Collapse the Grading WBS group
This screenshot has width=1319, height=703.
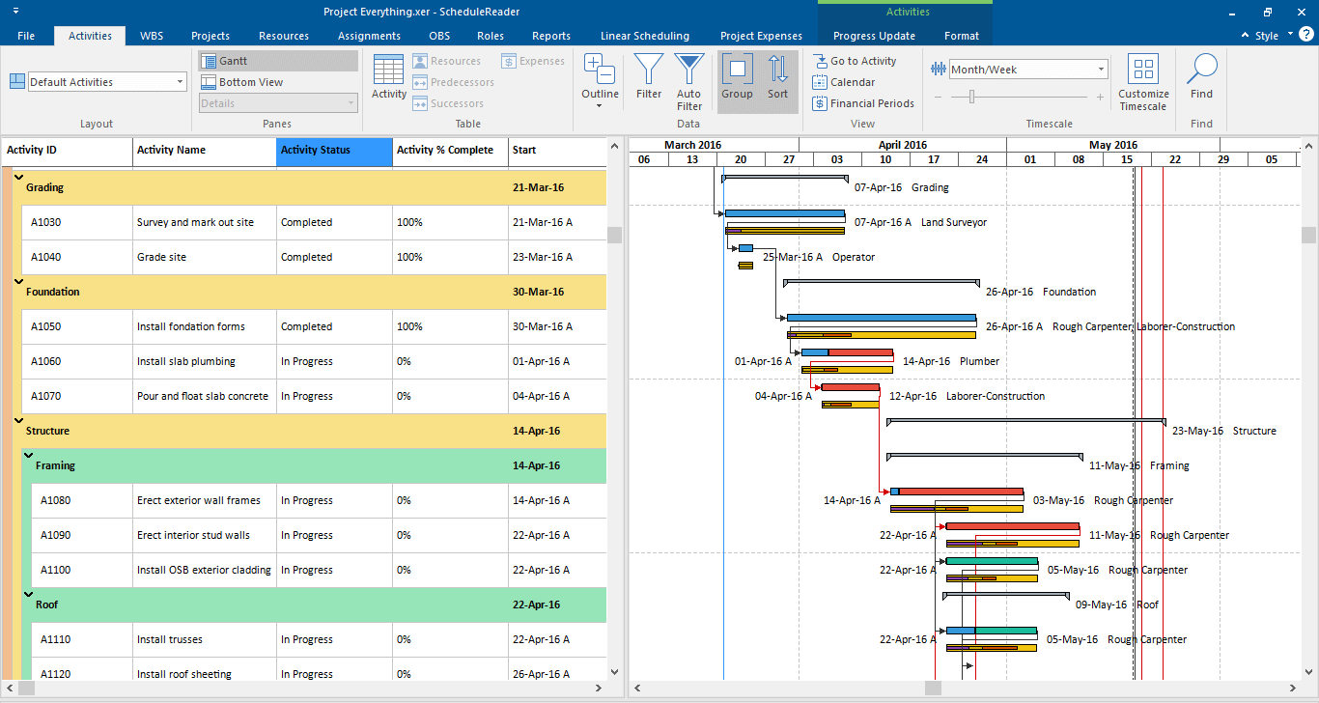(17, 177)
